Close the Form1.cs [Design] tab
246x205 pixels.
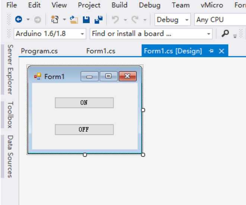click(x=221, y=51)
